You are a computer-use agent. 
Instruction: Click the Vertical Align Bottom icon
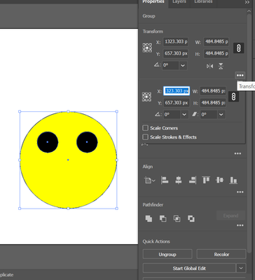tap(233, 180)
